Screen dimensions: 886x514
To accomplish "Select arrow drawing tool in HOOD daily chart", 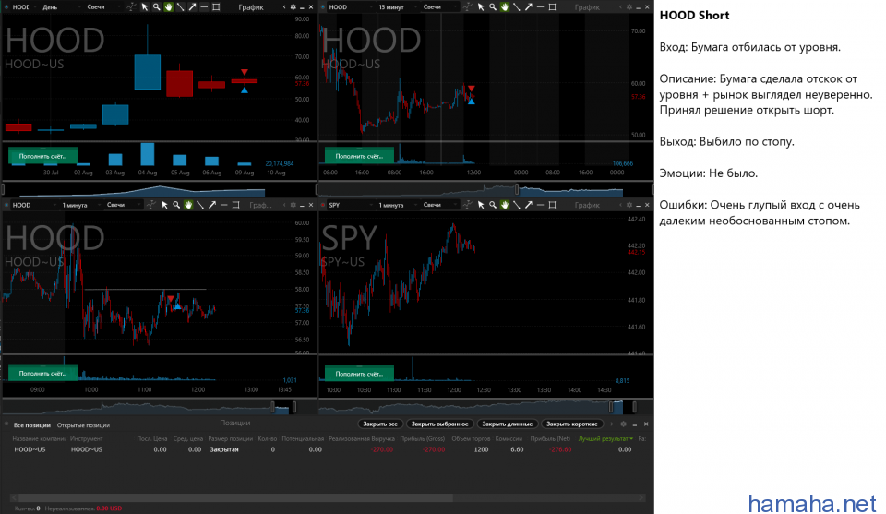I will point(192,7).
